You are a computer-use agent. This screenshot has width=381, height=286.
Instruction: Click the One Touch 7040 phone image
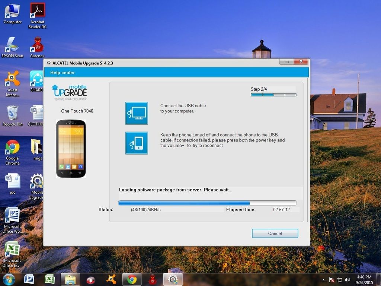coord(71,149)
